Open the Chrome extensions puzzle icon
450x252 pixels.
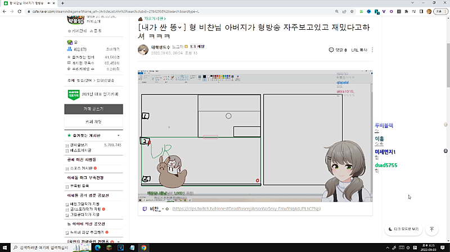[406, 11]
